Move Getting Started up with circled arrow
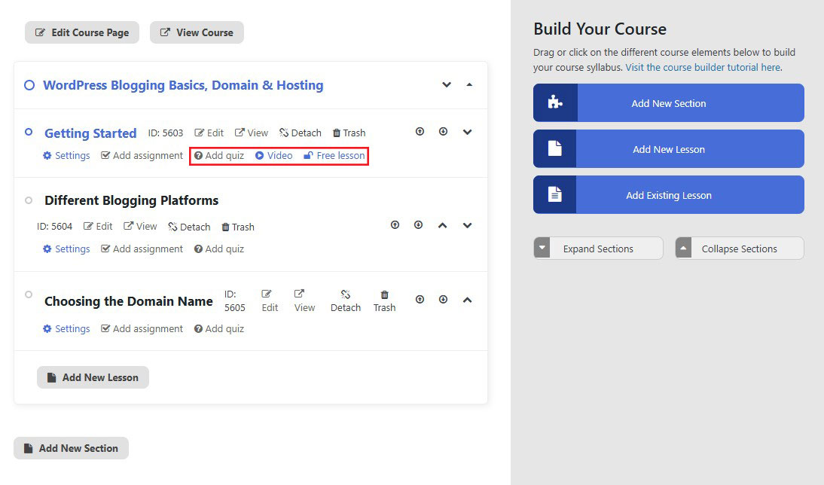 tap(420, 131)
